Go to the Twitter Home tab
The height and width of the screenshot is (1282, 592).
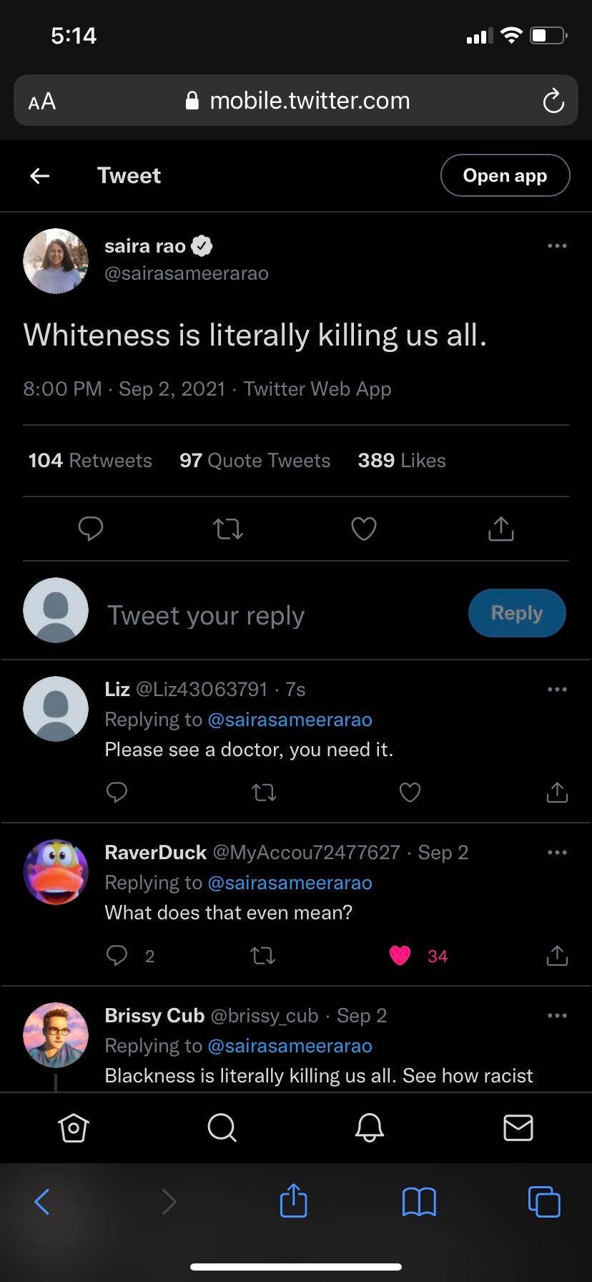point(73,1128)
